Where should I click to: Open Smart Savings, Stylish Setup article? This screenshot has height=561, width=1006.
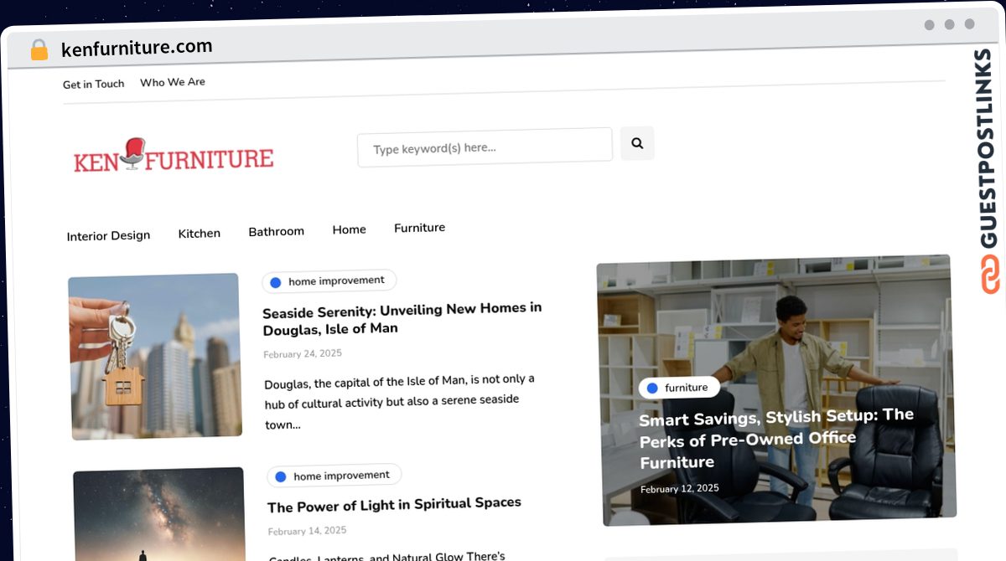[776, 438]
